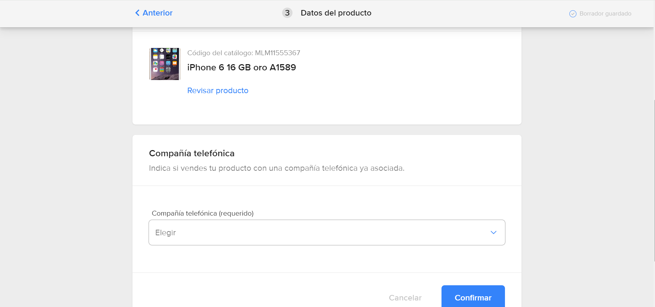
Task: Click the Indica si vendes description text
Action: [x=277, y=168]
